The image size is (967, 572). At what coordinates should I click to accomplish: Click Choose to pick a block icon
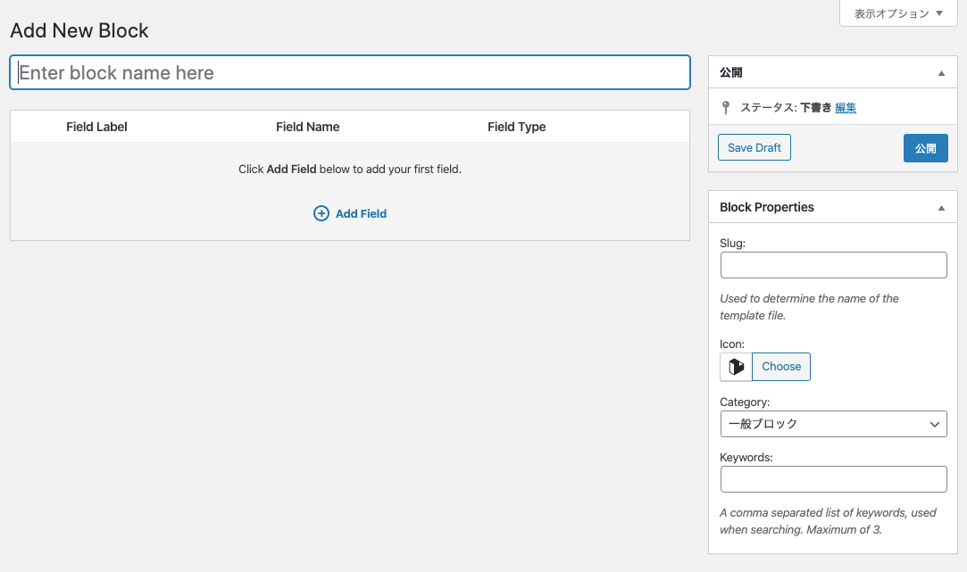(781, 366)
